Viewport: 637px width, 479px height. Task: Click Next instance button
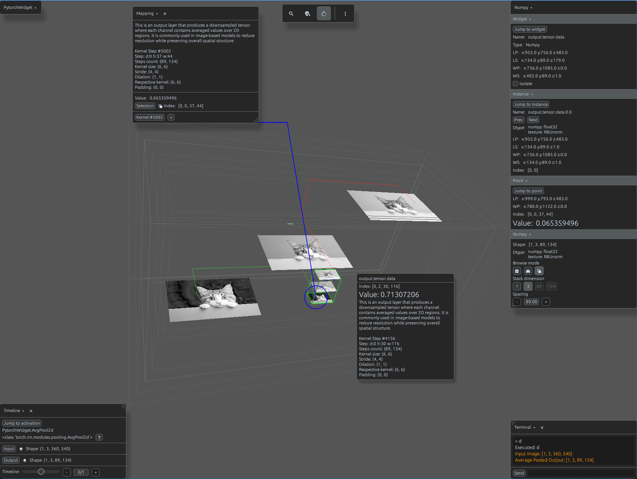[x=533, y=120]
